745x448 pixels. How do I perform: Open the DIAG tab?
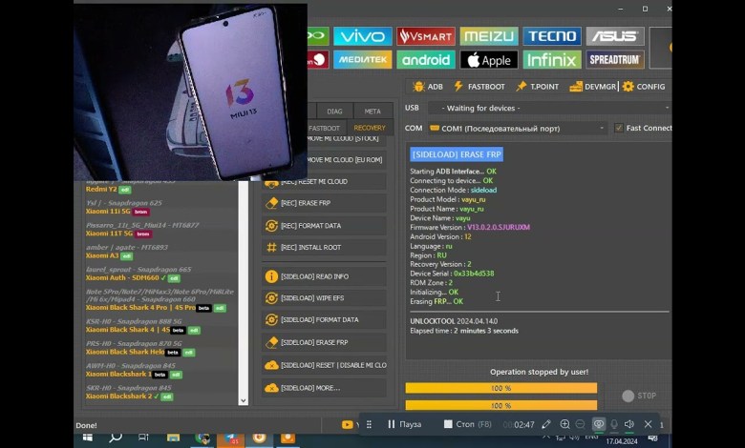click(334, 111)
